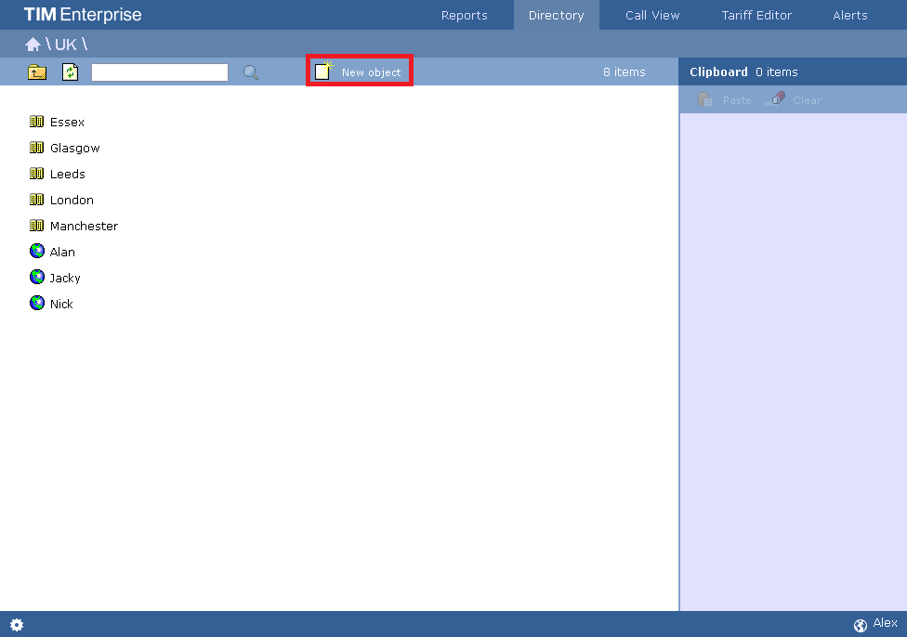Click the building icon beside Manchester
Screen dimensions: 907x637
click(x=37, y=226)
